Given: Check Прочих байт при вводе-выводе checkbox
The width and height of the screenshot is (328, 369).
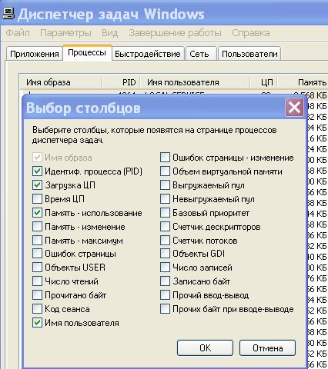Looking at the screenshot, I should pos(165,309).
